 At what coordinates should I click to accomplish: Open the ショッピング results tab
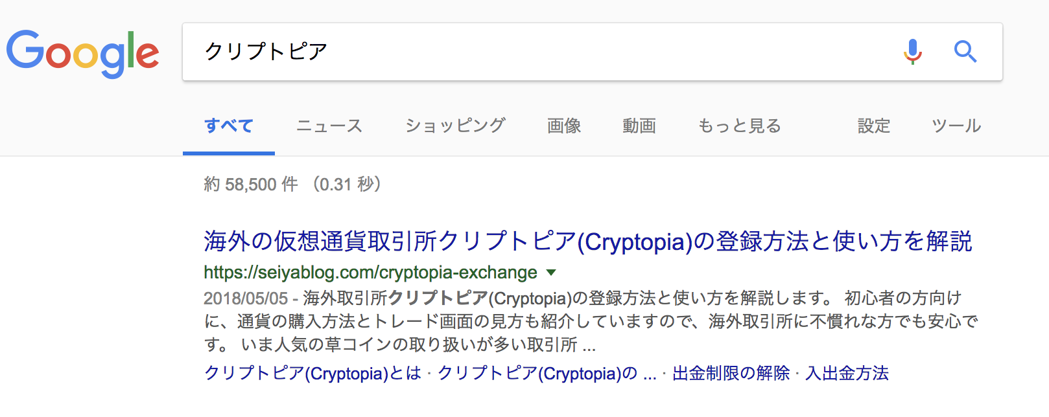[x=455, y=126]
